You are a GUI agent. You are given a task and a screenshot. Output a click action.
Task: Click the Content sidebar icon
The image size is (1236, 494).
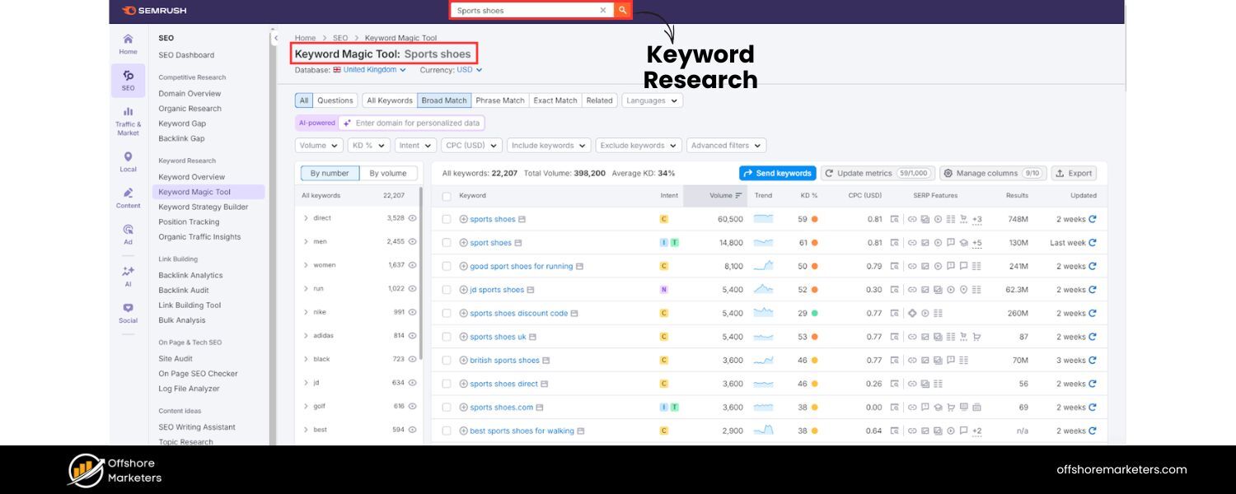pyautogui.click(x=128, y=198)
